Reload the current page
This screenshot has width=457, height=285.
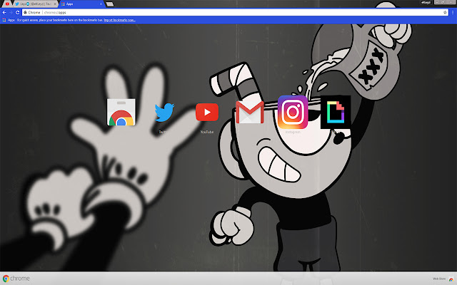point(17,13)
